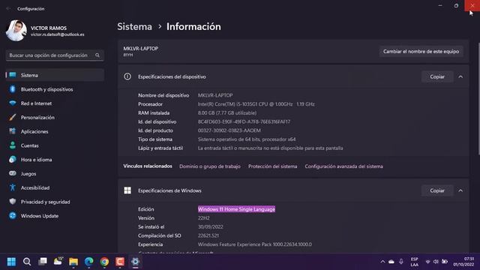Click Sistema in the breadcrumb
480x270 pixels.
(x=135, y=27)
